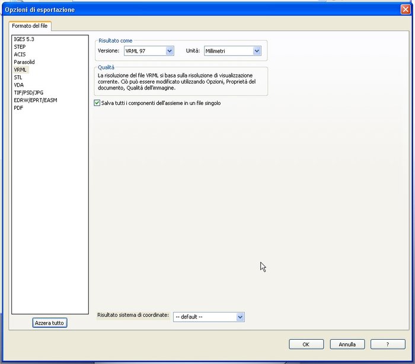Pick TIF/PSD/JPG format entry
Screen dimensions: 415x364
point(28,92)
